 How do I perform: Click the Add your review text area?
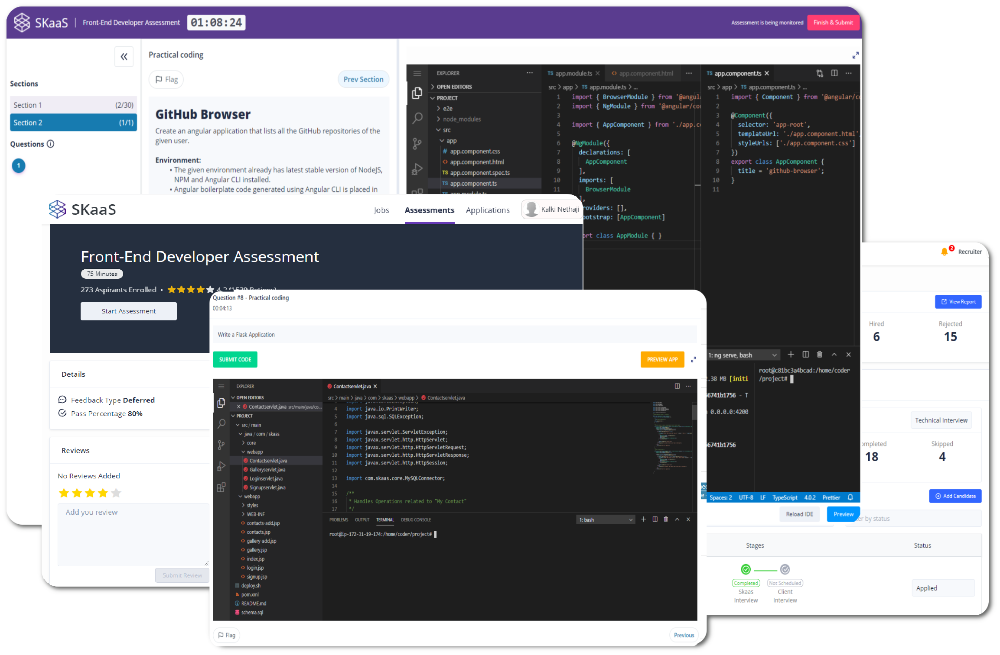(134, 535)
